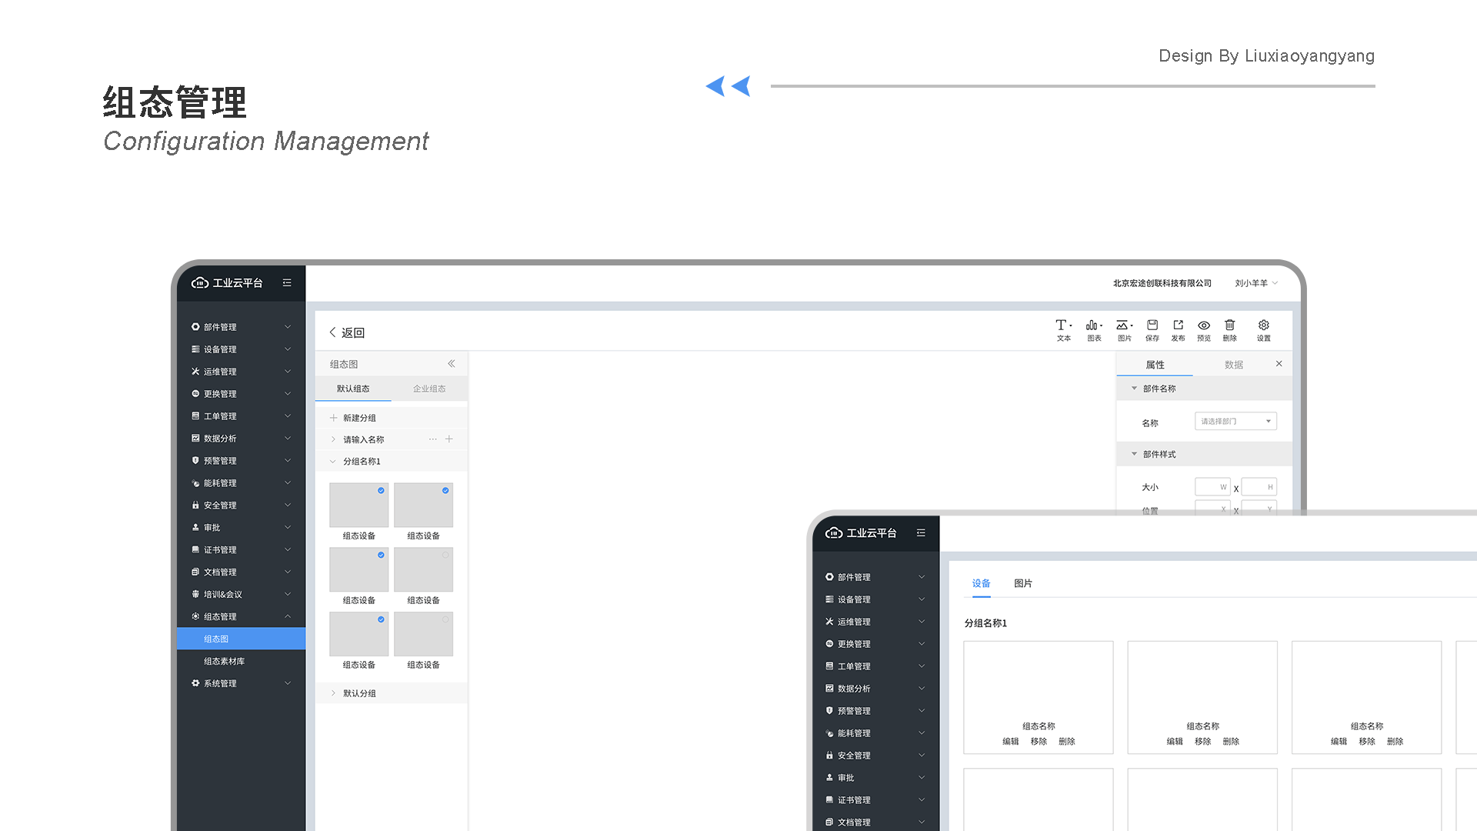Uncheck the first 组态设备 thumbnail's checkmark
This screenshot has width=1477, height=831.
point(381,490)
